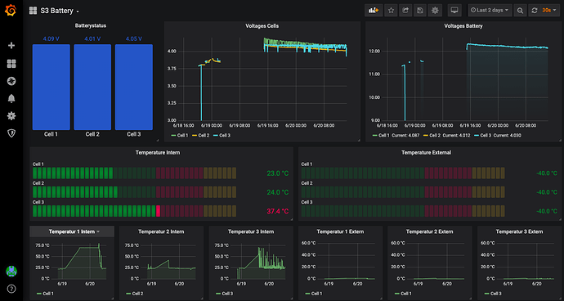Open the Explore compass icon
This screenshot has width=564, height=301.
pyautogui.click(x=11, y=81)
